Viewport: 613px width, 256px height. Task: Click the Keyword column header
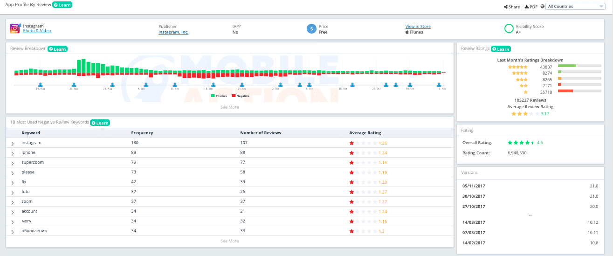coord(31,133)
